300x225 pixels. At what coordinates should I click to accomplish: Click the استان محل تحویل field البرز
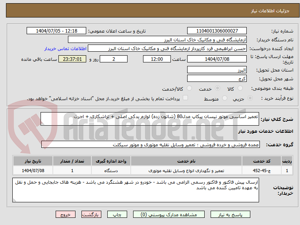coord(217,70)
